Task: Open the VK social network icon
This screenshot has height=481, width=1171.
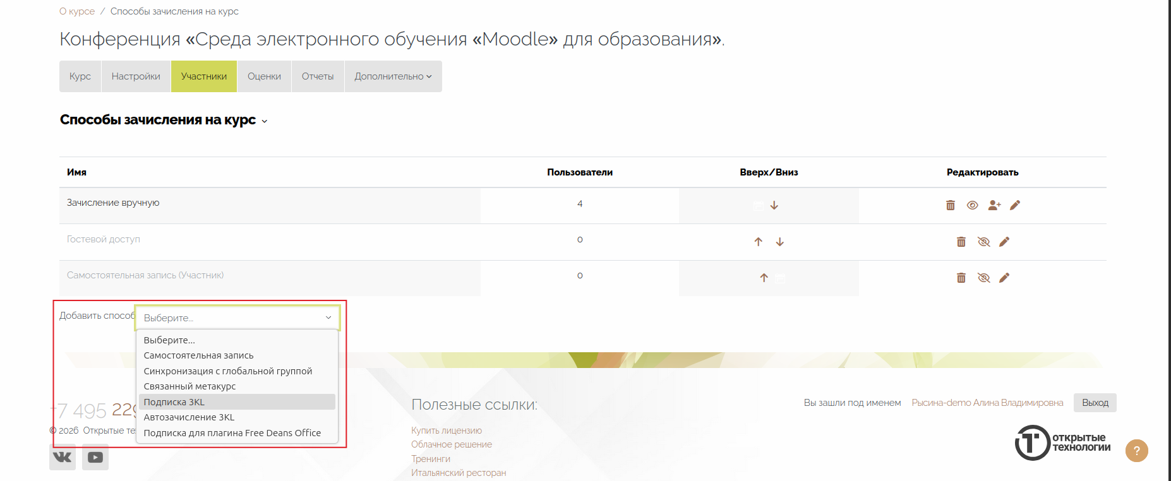Action: (x=63, y=457)
